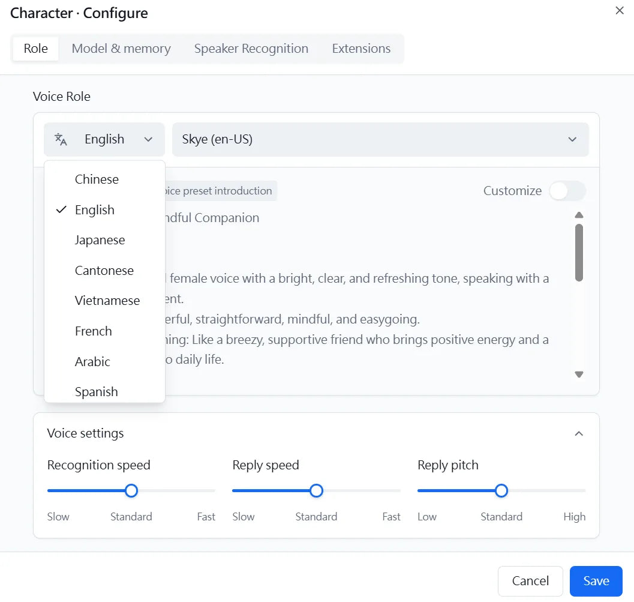
Task: Select Chinese from the language list
Action: pos(104,179)
